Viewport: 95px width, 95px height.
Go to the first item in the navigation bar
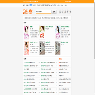coord(24,5)
